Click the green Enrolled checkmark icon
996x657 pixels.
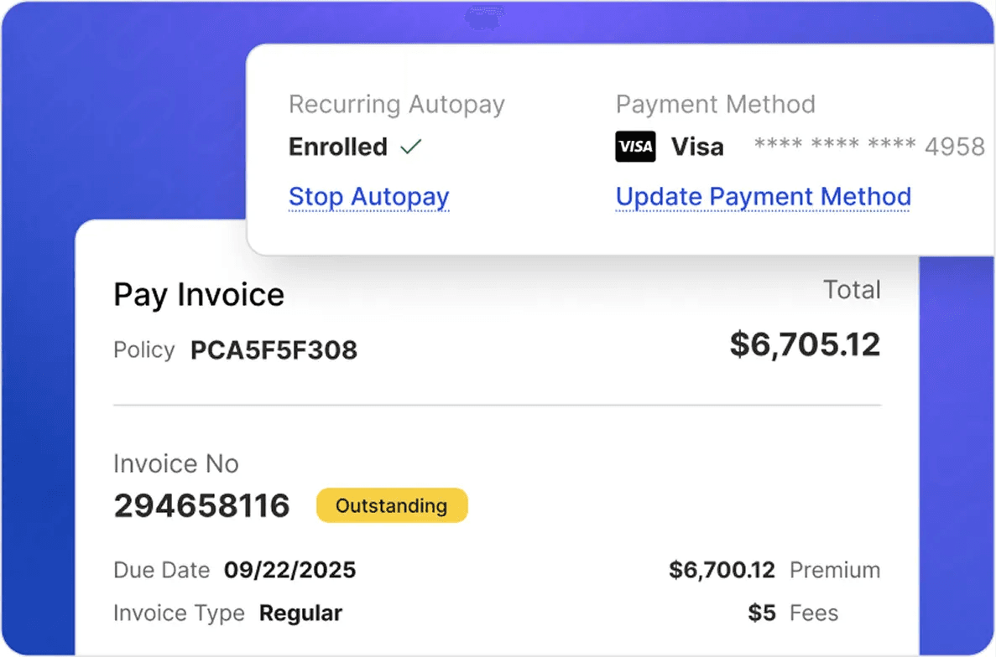point(410,147)
